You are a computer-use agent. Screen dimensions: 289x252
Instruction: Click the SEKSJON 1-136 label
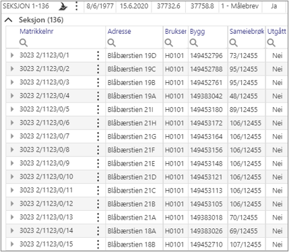pyautogui.click(x=26, y=6)
